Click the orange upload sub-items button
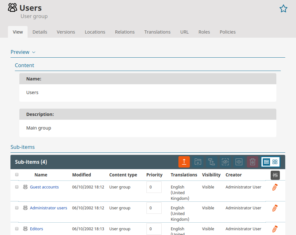The width and height of the screenshot is (296, 235). coord(184,162)
